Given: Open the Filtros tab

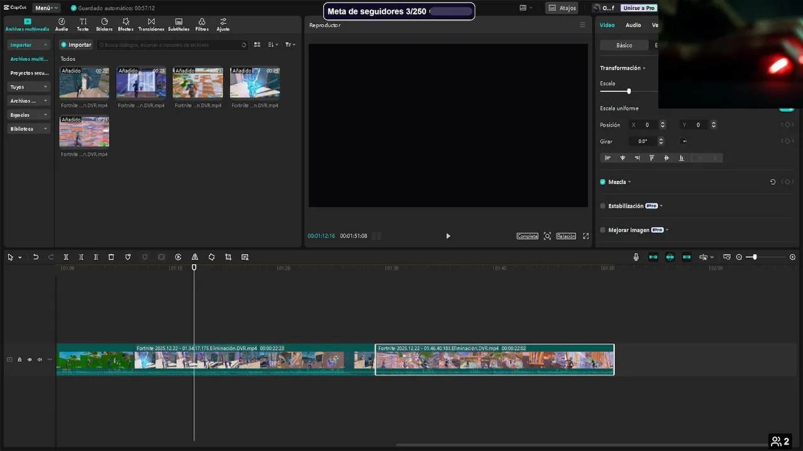Looking at the screenshot, I should (201, 24).
